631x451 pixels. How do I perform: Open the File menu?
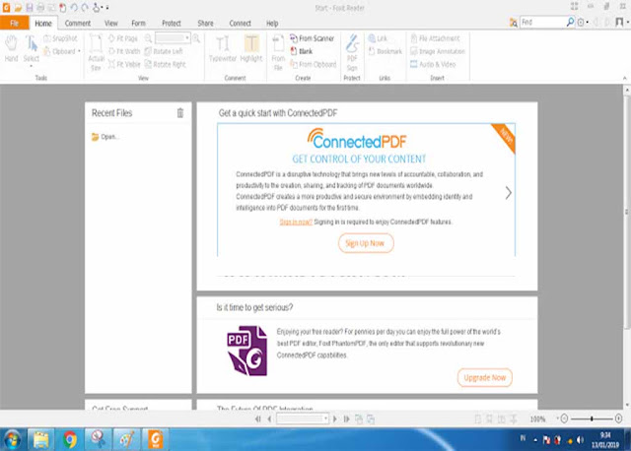tap(15, 23)
